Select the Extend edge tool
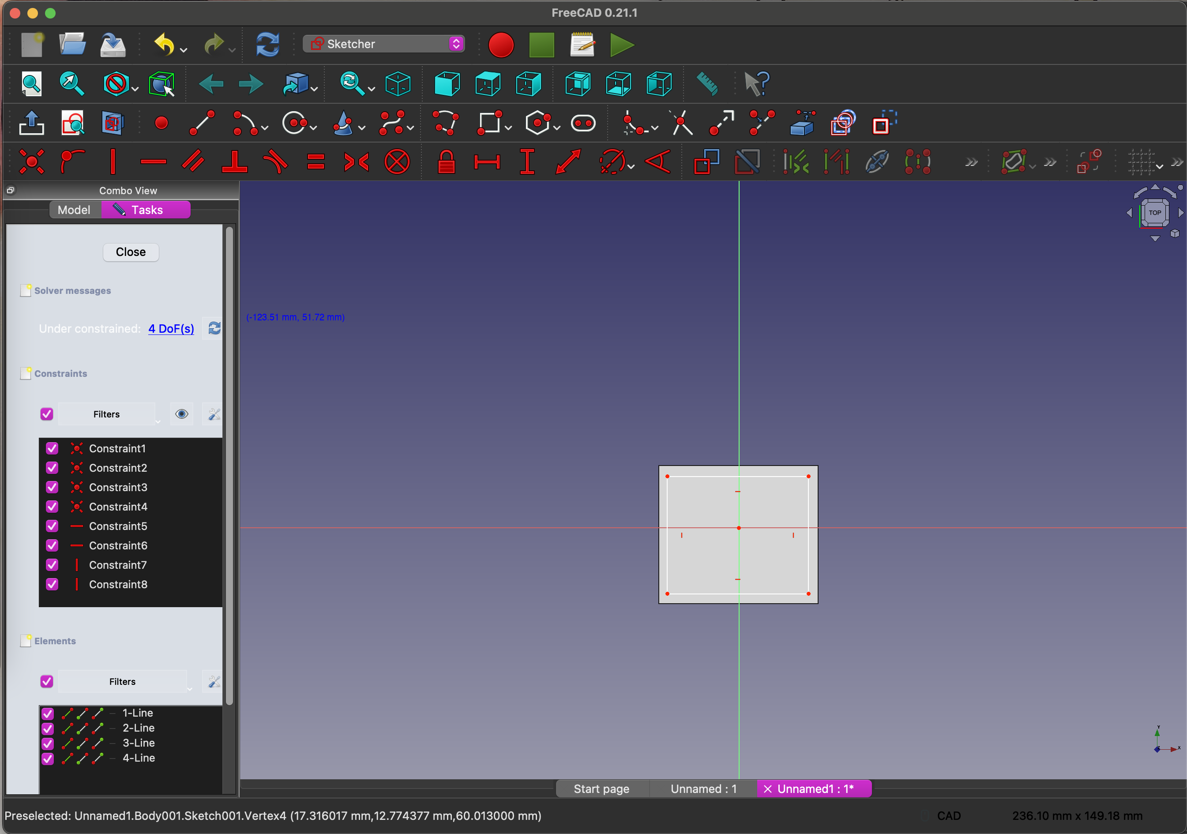Image resolution: width=1187 pixels, height=834 pixels. point(722,123)
